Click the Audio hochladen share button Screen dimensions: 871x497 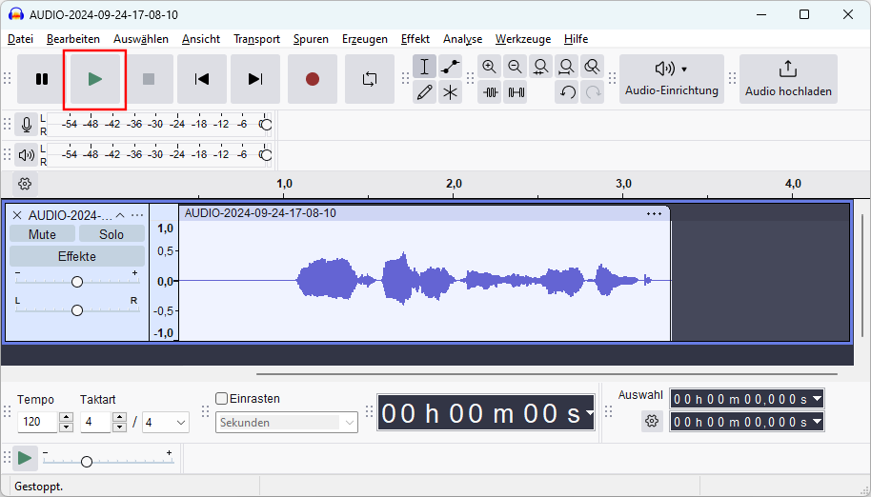tap(788, 79)
